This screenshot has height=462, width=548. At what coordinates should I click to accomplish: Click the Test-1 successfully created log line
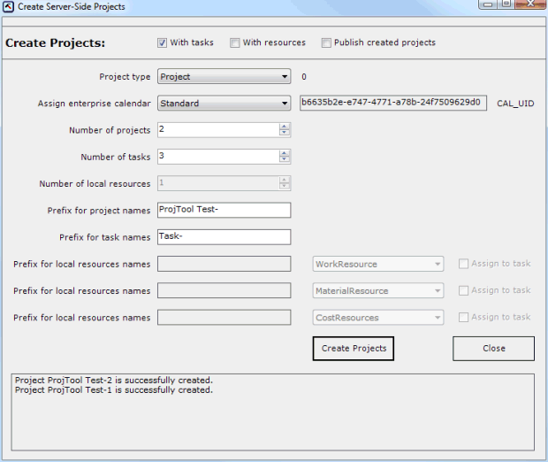tap(114, 390)
